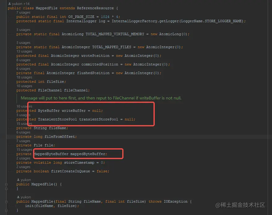This screenshot has height=215, width=272.
Task: Open the '2 usages' hint above storeTimestamp
Action: (23, 158)
